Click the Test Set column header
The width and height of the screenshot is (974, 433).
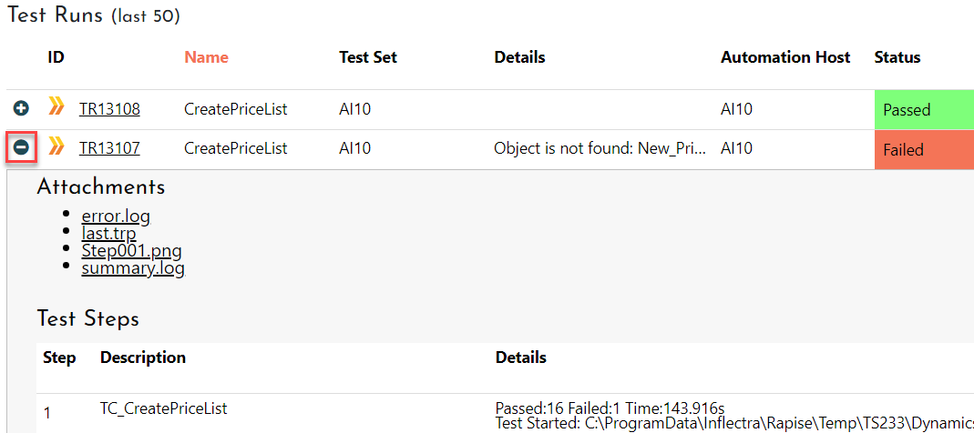367,57
